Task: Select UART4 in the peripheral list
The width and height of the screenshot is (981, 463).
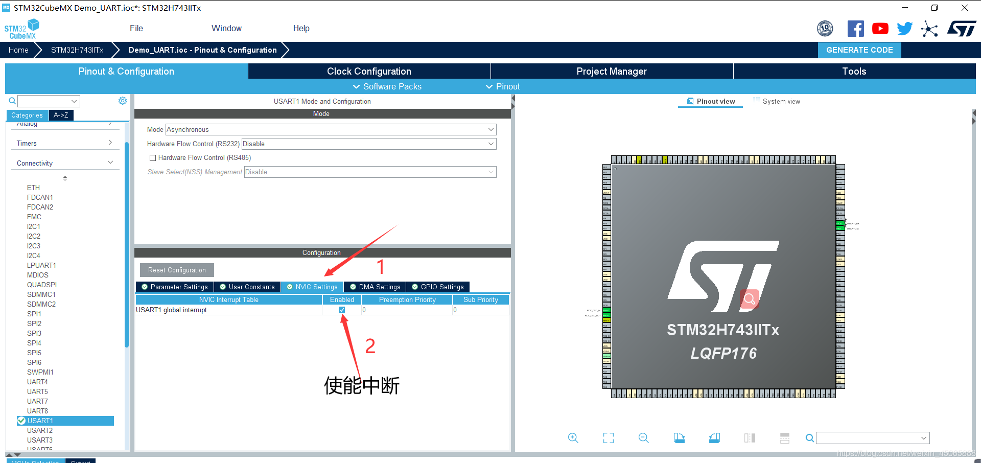Action: coord(37,382)
